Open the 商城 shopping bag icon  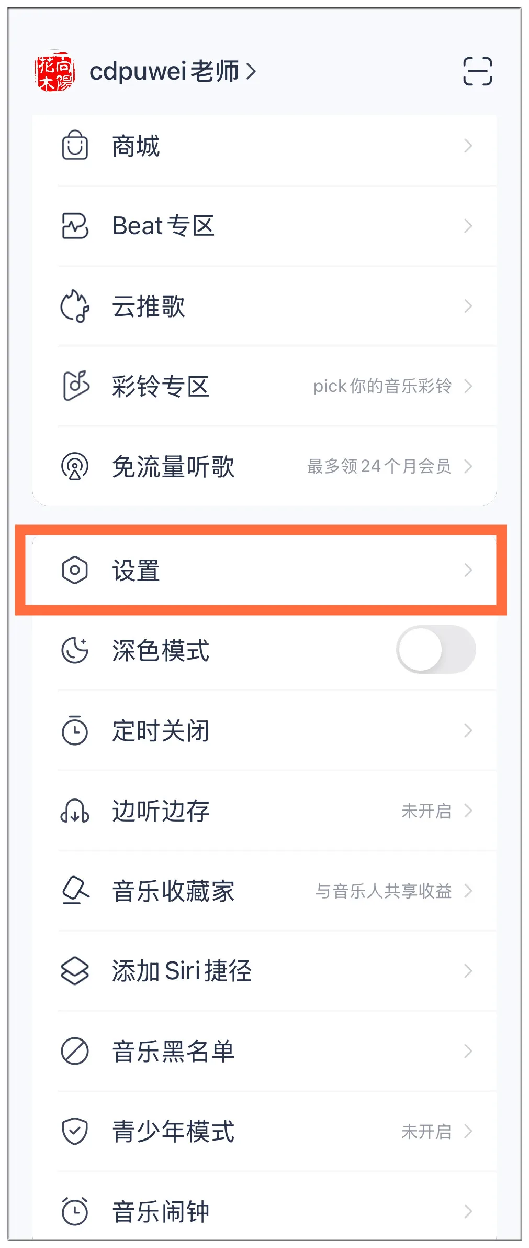(x=75, y=145)
